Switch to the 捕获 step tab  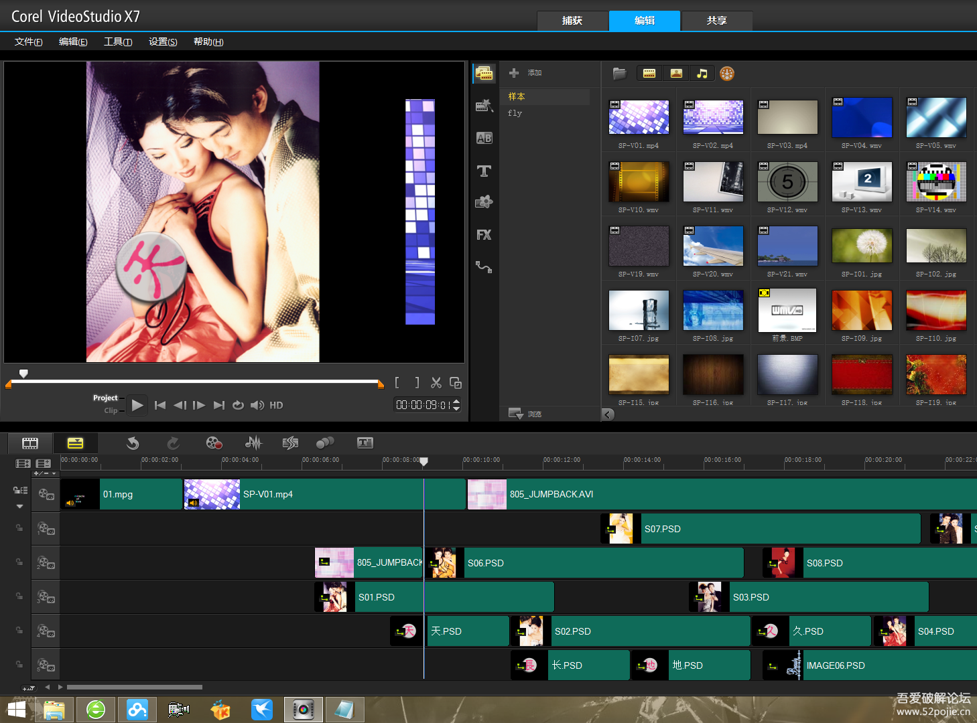tap(572, 21)
